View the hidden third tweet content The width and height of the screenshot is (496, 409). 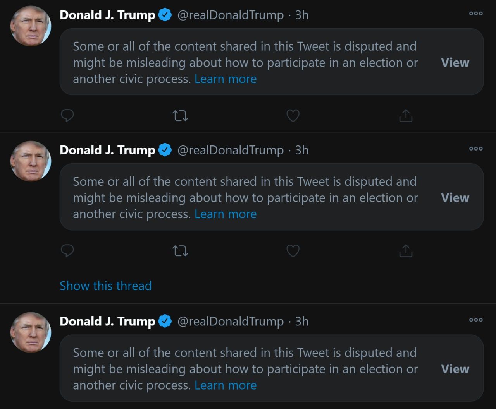(455, 369)
